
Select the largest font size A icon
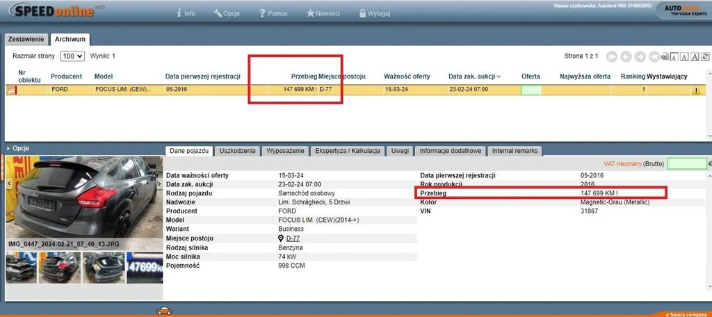695,57
